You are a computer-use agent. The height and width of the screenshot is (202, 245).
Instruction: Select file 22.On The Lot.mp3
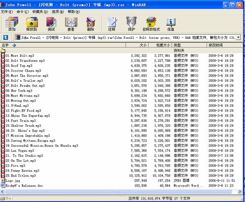point(21,161)
